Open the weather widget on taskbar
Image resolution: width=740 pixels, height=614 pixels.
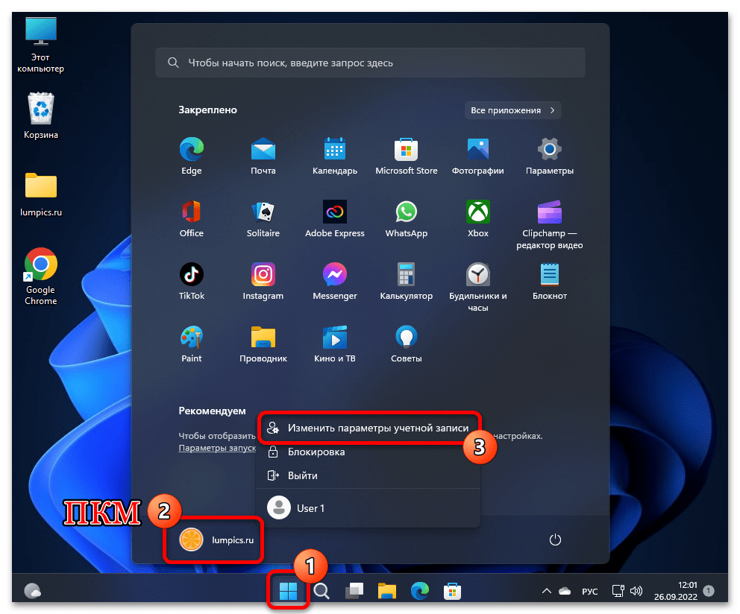click(33, 590)
